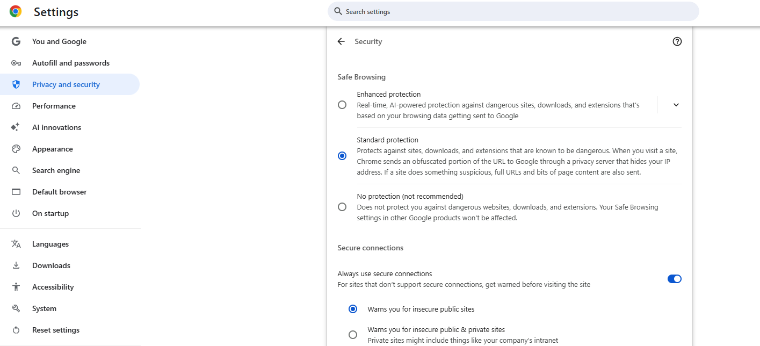Click the speedometer Performance icon
This screenshot has height=346, width=760.
tap(16, 106)
